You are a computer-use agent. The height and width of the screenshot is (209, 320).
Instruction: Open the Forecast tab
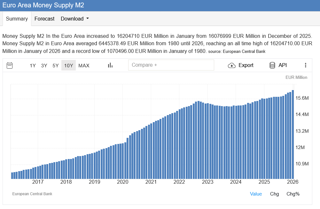[44, 19]
